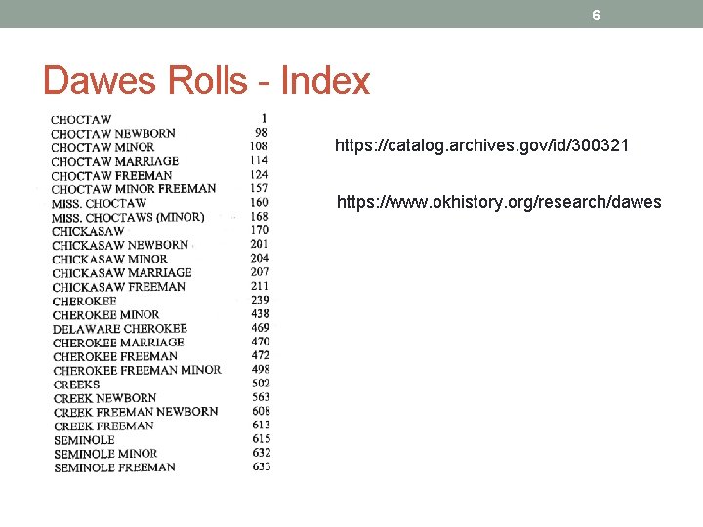Select the CREEKS entry
This screenshot has height=527, width=703.
pos(77,385)
